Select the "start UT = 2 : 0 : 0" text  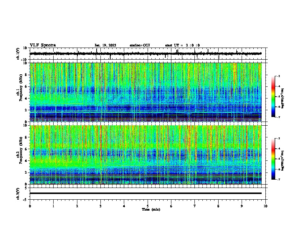182,45
